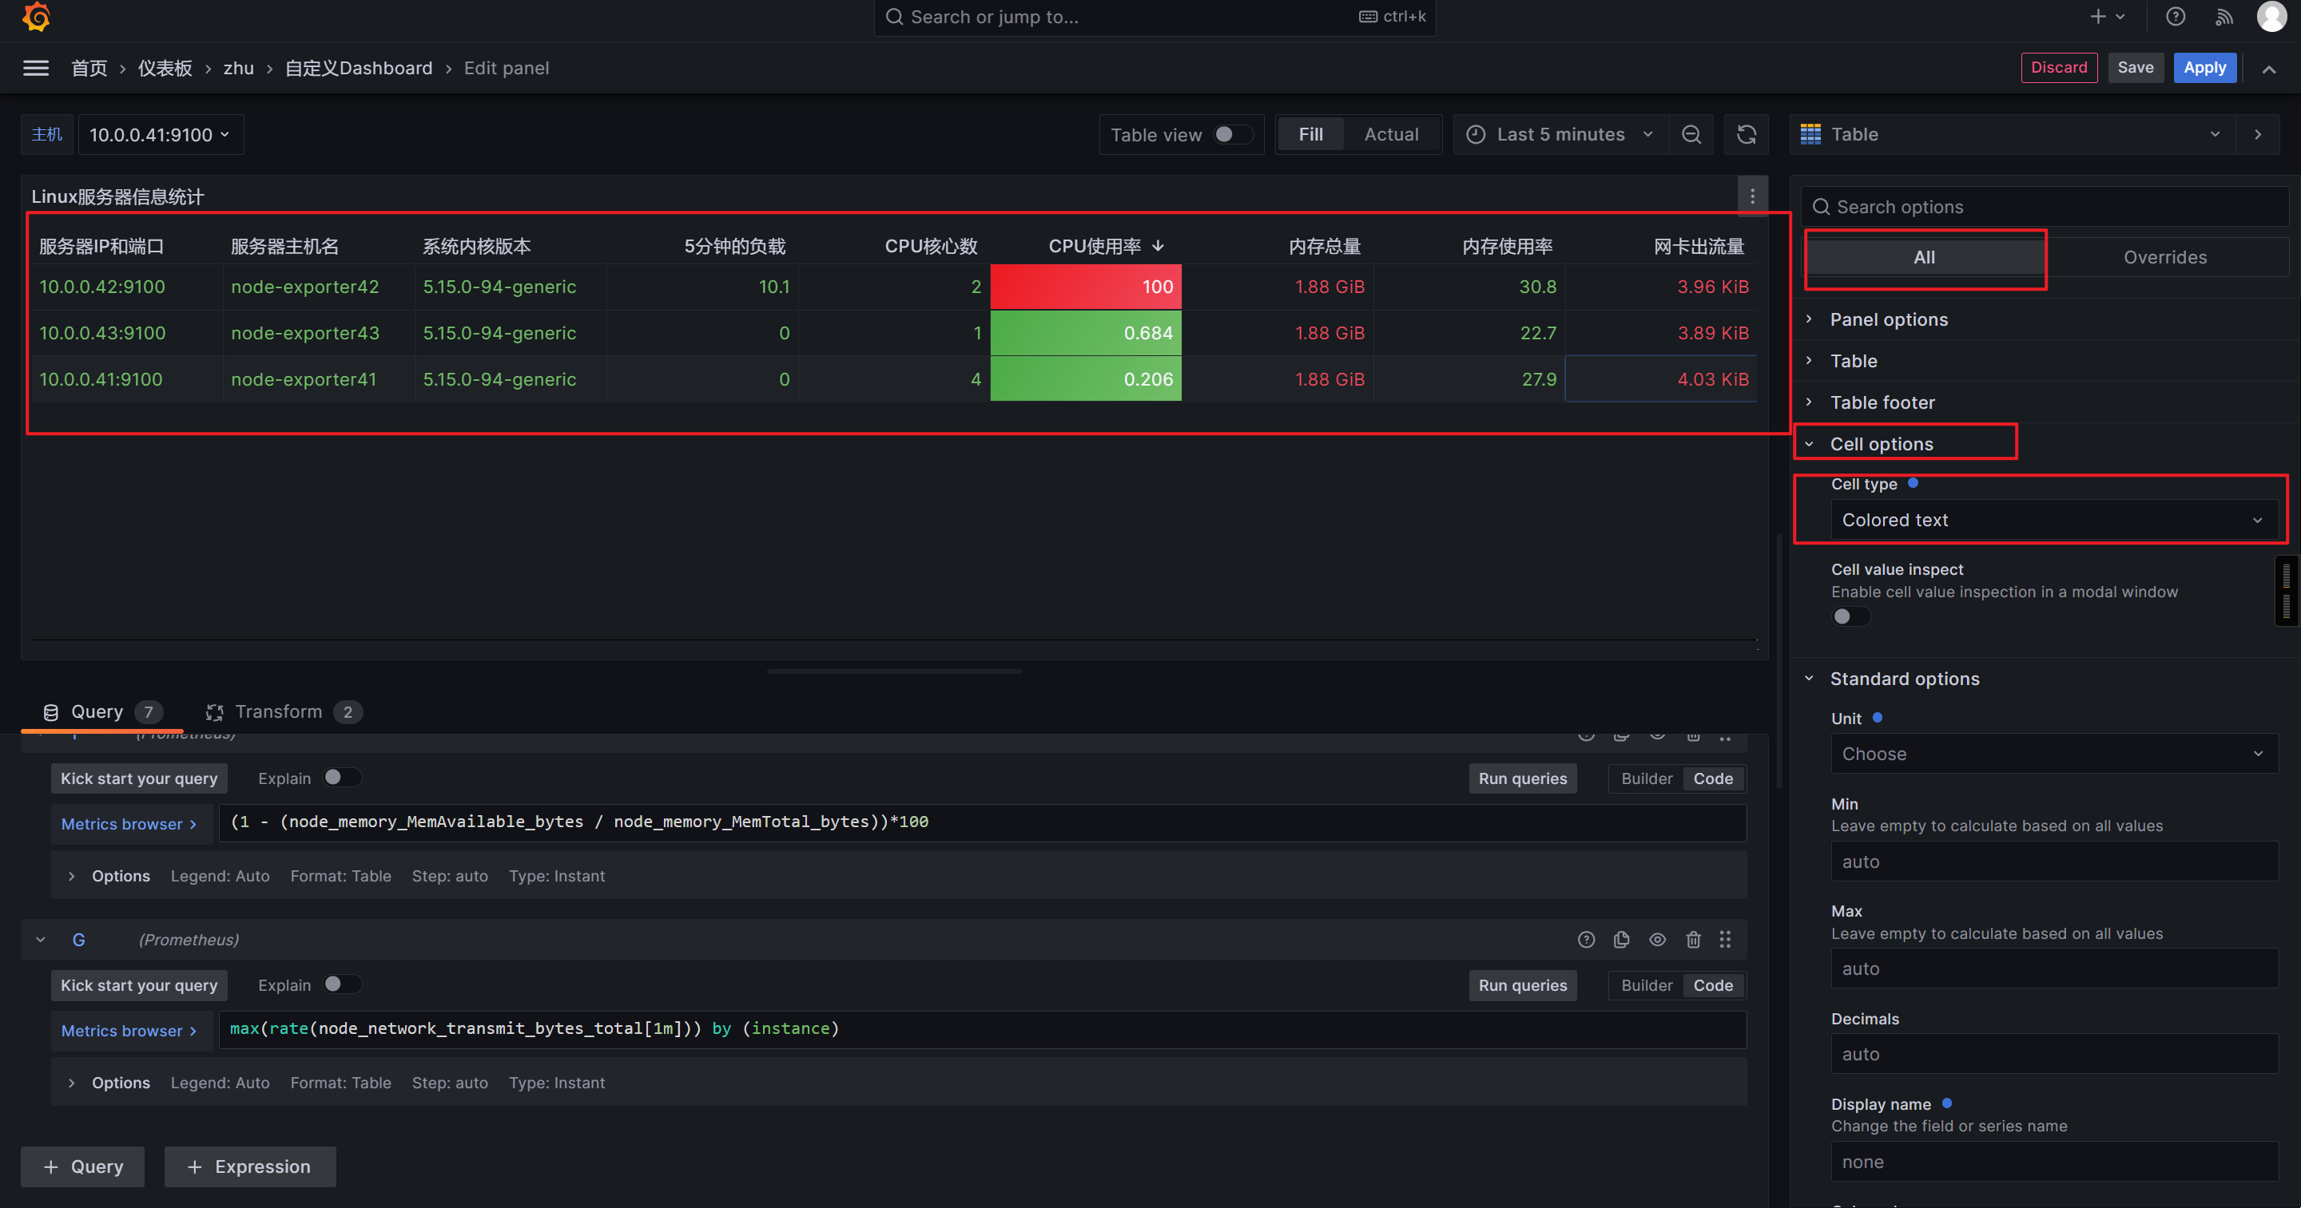2301x1208 pixels.
Task: Open the plus add-new menu
Action: [x=2106, y=17]
